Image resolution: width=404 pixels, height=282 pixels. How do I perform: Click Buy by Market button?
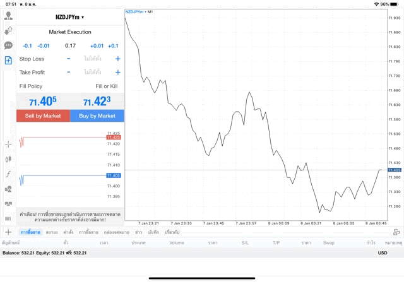click(x=97, y=116)
